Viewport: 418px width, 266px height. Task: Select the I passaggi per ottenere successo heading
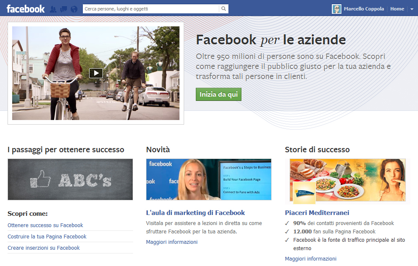[66, 150]
